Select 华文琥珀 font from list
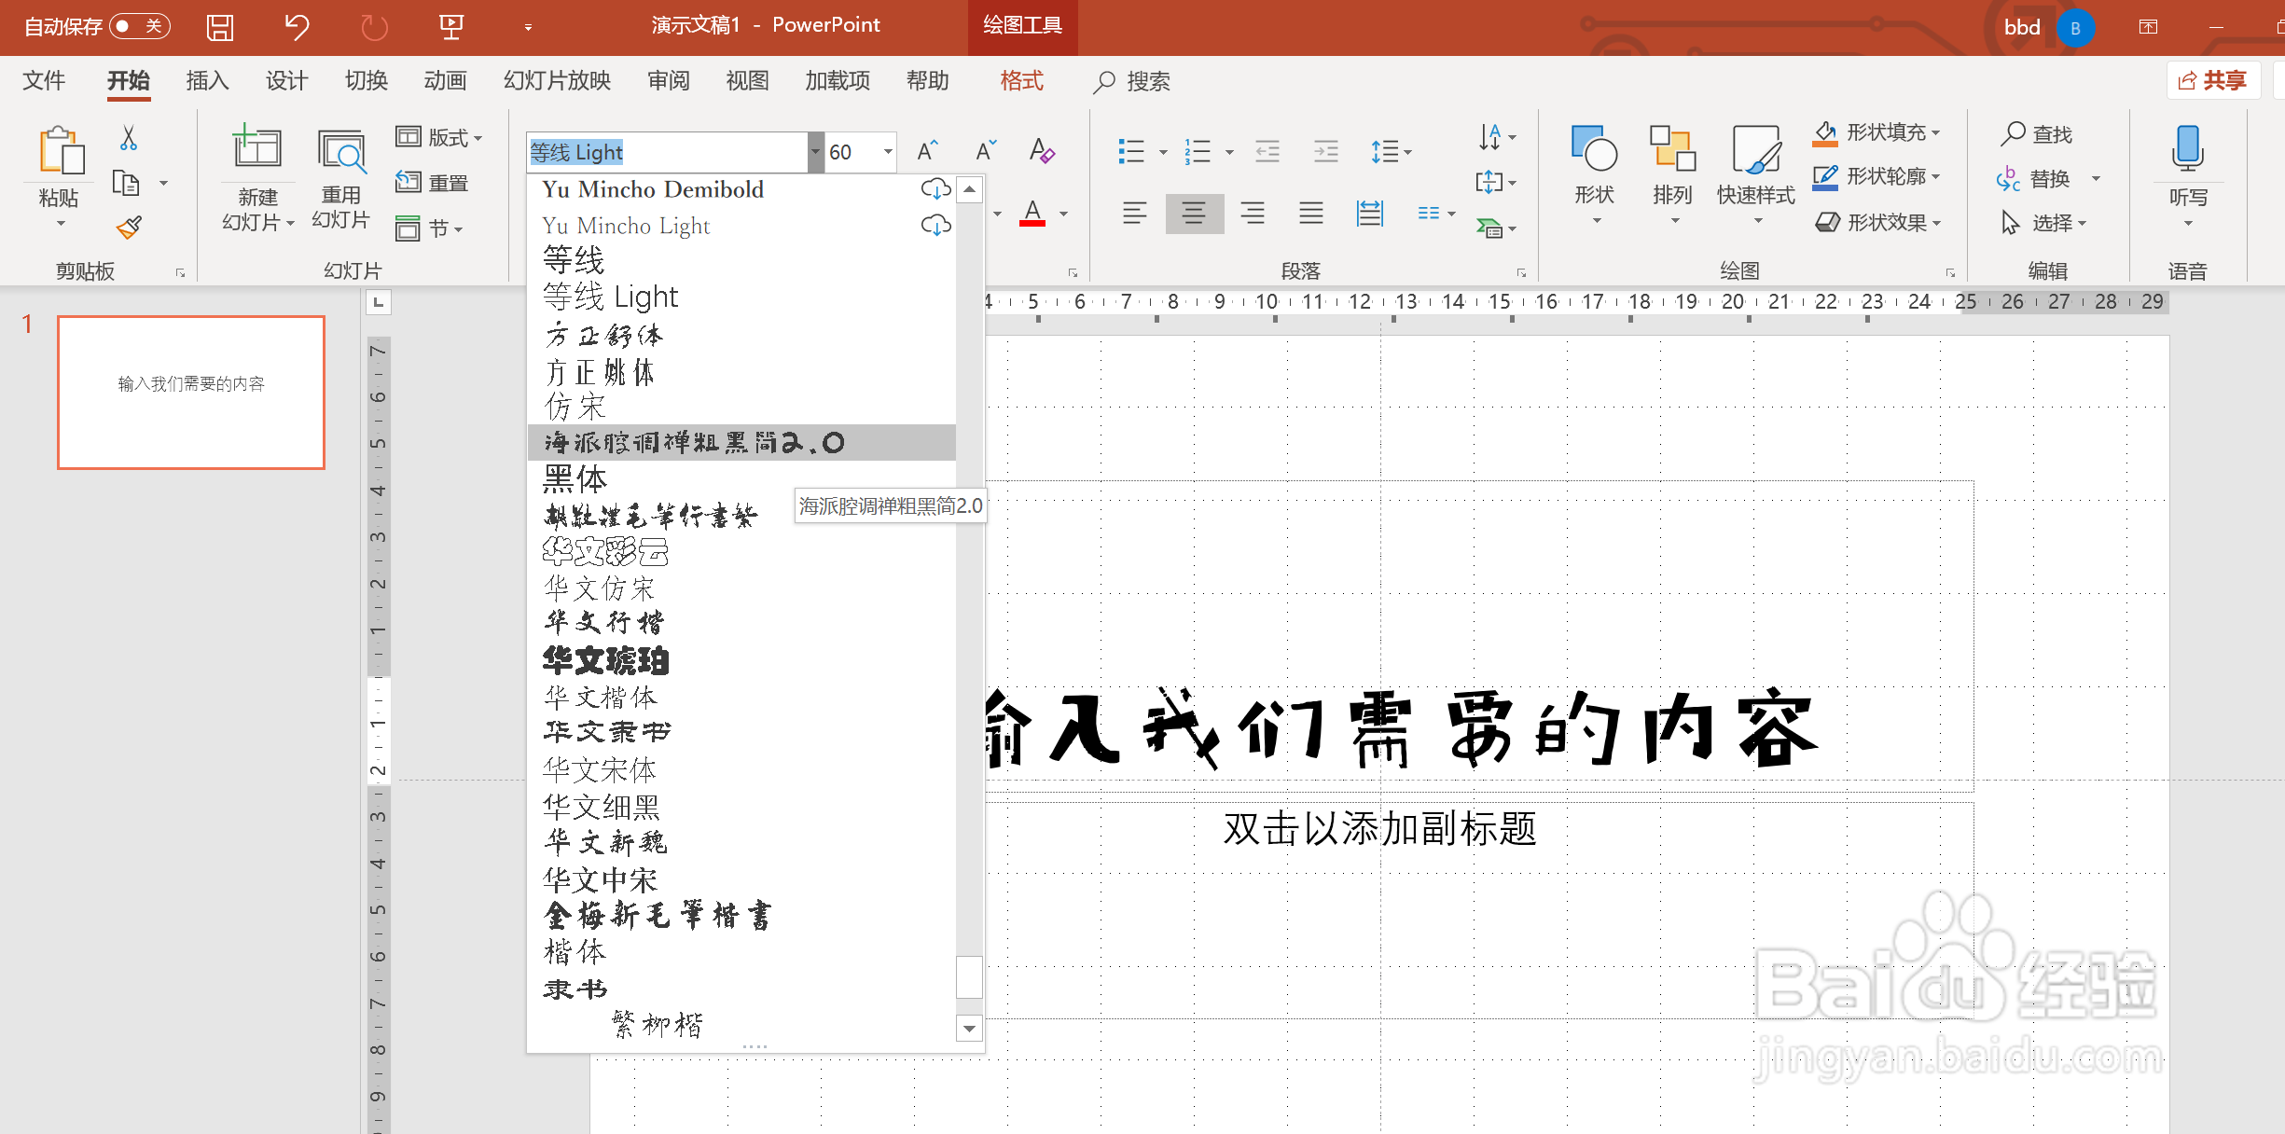The height and width of the screenshot is (1134, 2285). coord(606,660)
